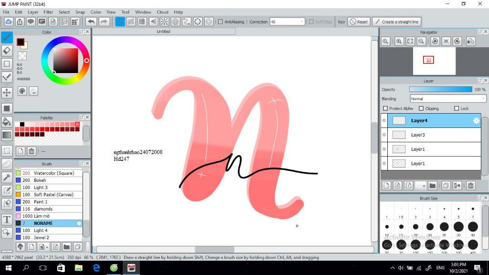This screenshot has height=275, width=489.
Task: Click the Navigator zoom in icon
Action: coord(399,41)
